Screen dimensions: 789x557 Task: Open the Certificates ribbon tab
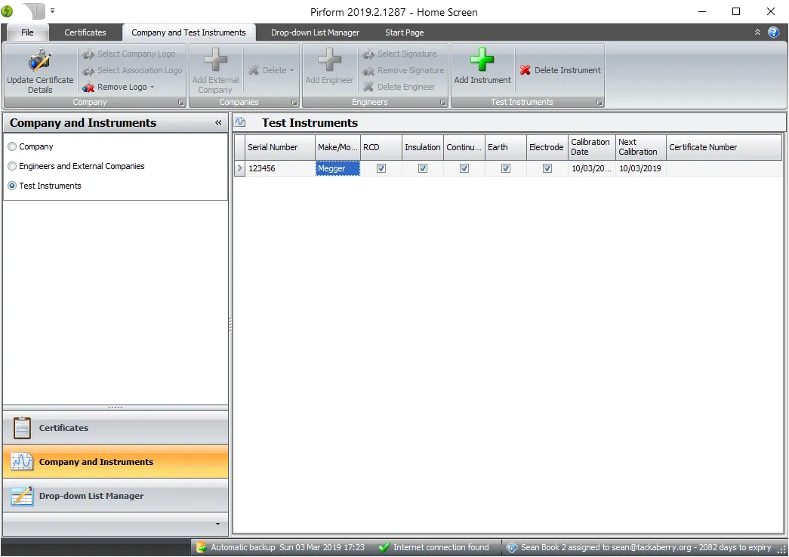pos(85,32)
